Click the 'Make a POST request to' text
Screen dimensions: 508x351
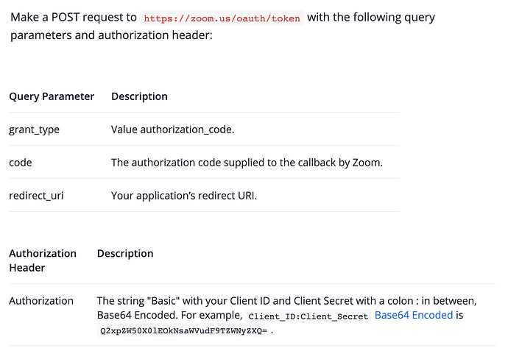[x=74, y=18]
